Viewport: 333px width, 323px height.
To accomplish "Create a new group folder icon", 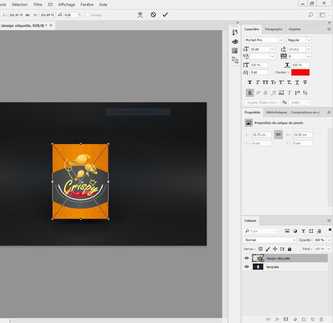I will [304, 319].
